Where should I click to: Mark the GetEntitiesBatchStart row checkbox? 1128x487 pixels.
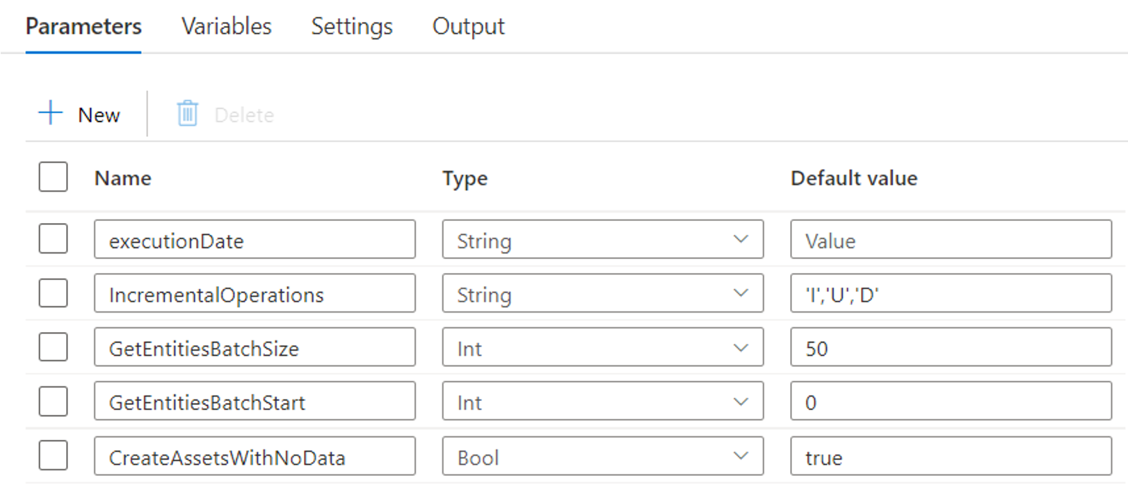coord(54,402)
